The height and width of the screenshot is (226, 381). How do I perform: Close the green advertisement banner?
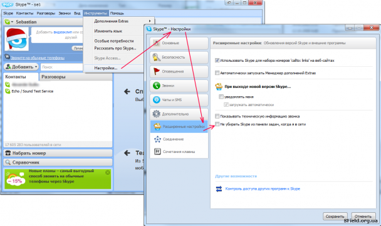[108, 172]
